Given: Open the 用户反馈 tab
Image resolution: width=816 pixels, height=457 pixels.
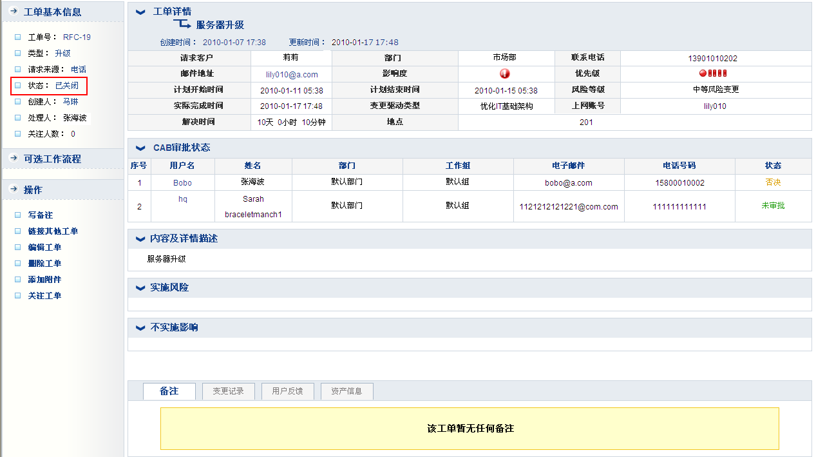Looking at the screenshot, I should (x=287, y=391).
